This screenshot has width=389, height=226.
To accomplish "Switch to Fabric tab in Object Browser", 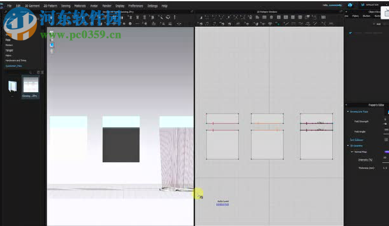I will 356,16.
